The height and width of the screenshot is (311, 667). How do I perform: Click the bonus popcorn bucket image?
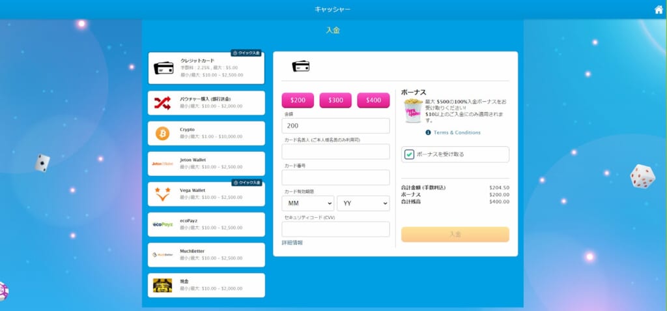coord(412,111)
